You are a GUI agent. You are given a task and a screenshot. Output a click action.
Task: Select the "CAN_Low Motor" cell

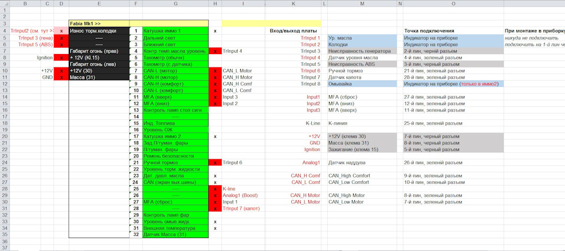coord(362,202)
